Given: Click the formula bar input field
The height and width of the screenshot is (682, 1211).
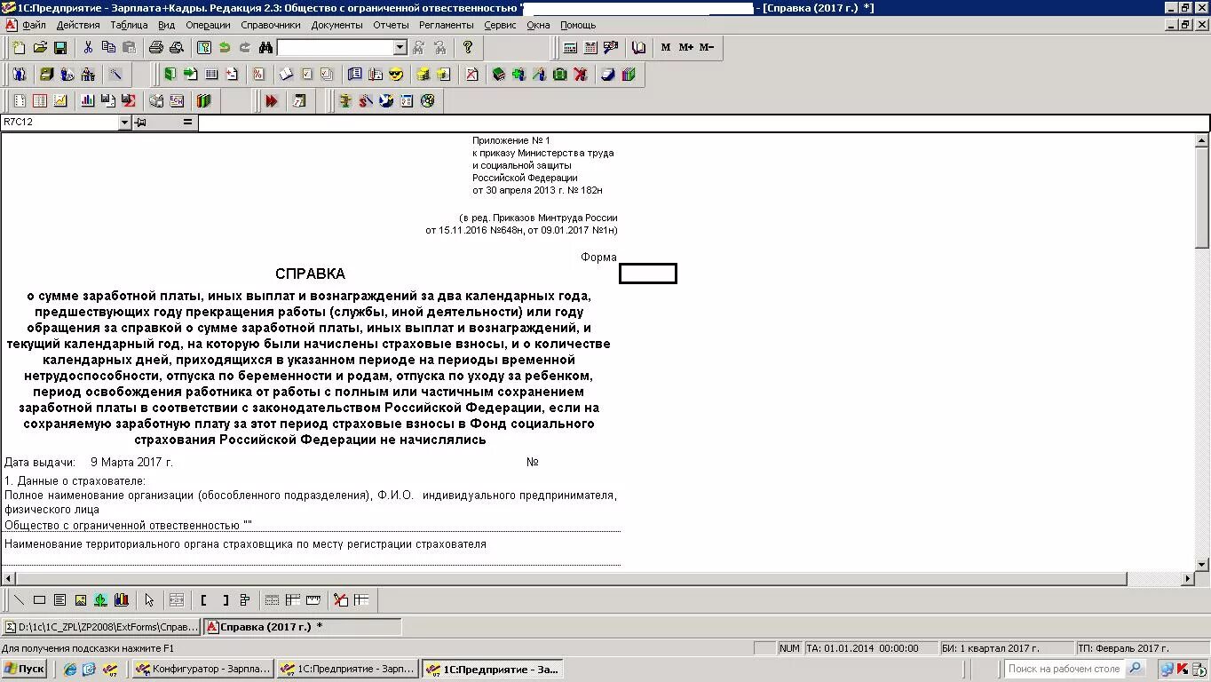Looking at the screenshot, I should 703,123.
